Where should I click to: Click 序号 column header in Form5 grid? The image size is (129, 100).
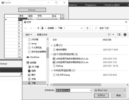tap(23, 16)
